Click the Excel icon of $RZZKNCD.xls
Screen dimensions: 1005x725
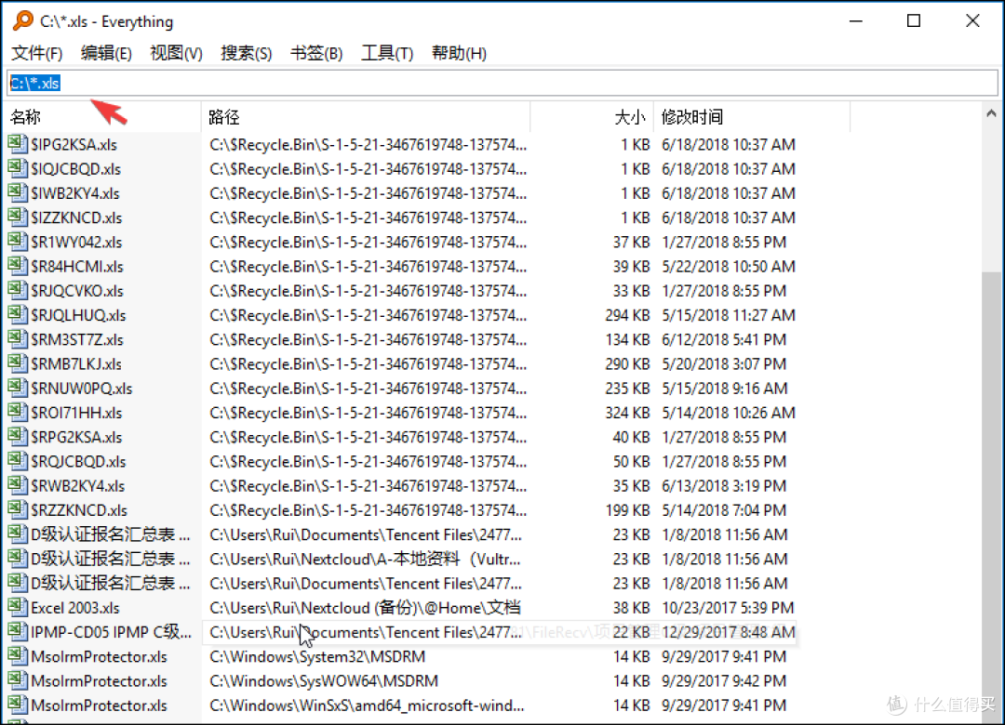(x=18, y=509)
